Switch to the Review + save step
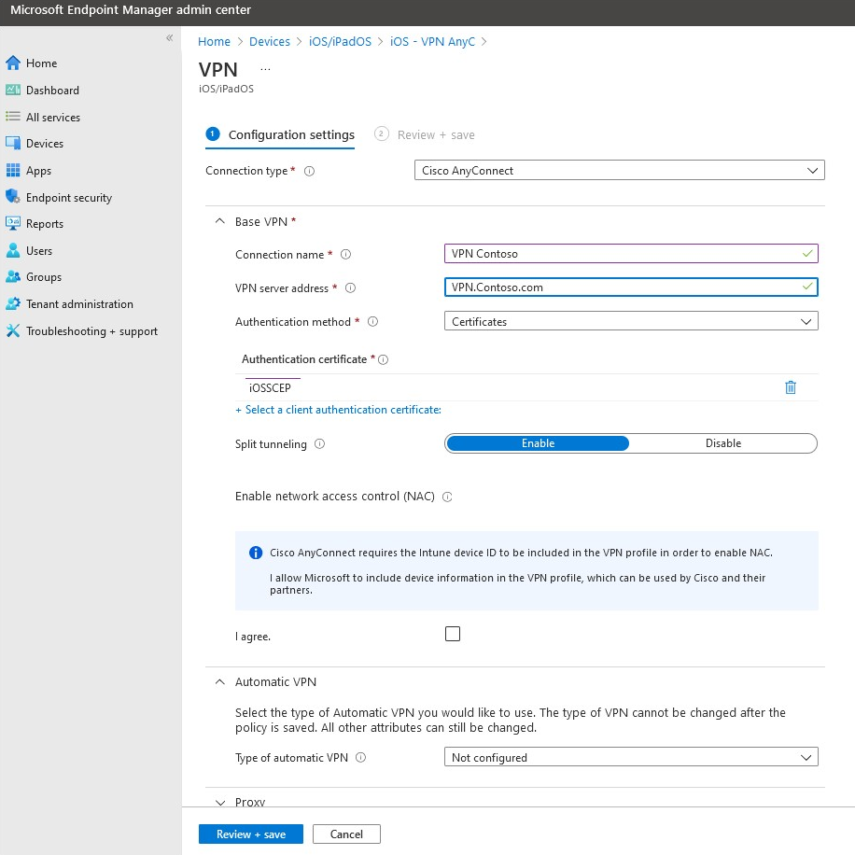The width and height of the screenshot is (855, 855). tap(425, 134)
